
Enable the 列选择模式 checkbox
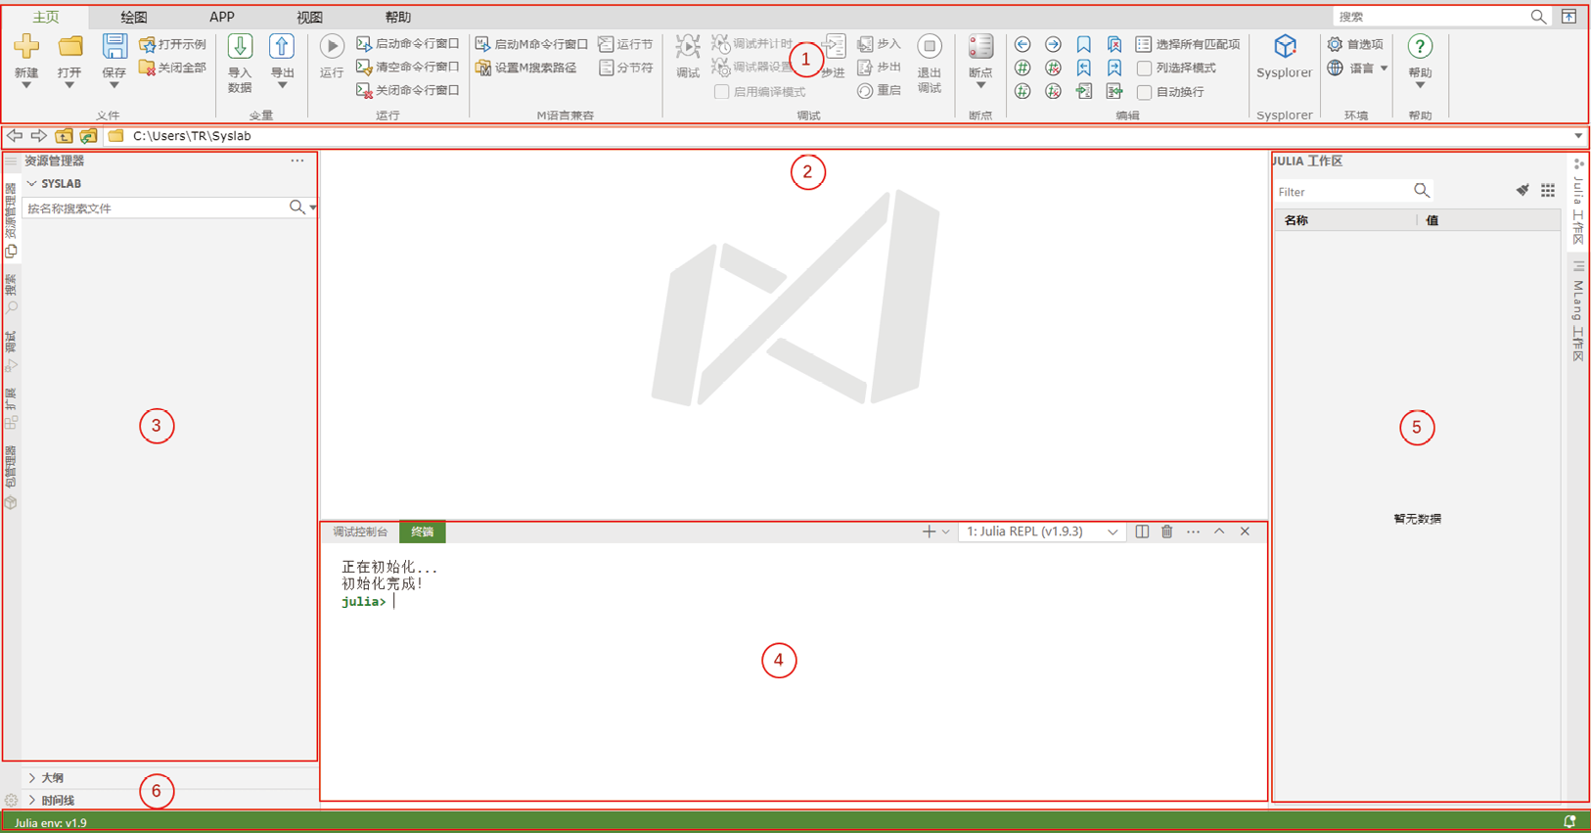pyautogui.click(x=1144, y=68)
